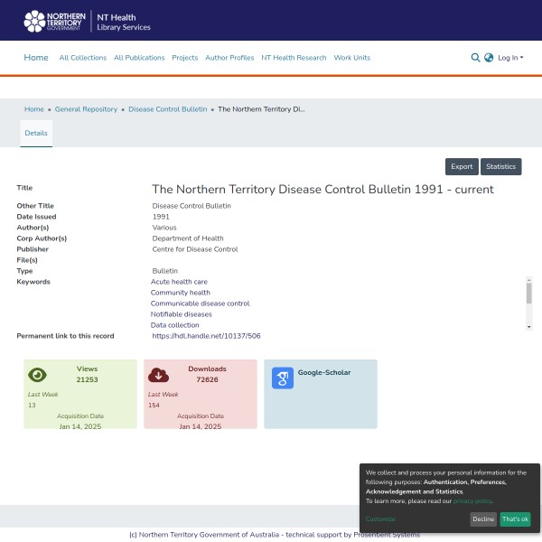Open Customize privacy settings
542x542 pixels.
tap(380, 519)
